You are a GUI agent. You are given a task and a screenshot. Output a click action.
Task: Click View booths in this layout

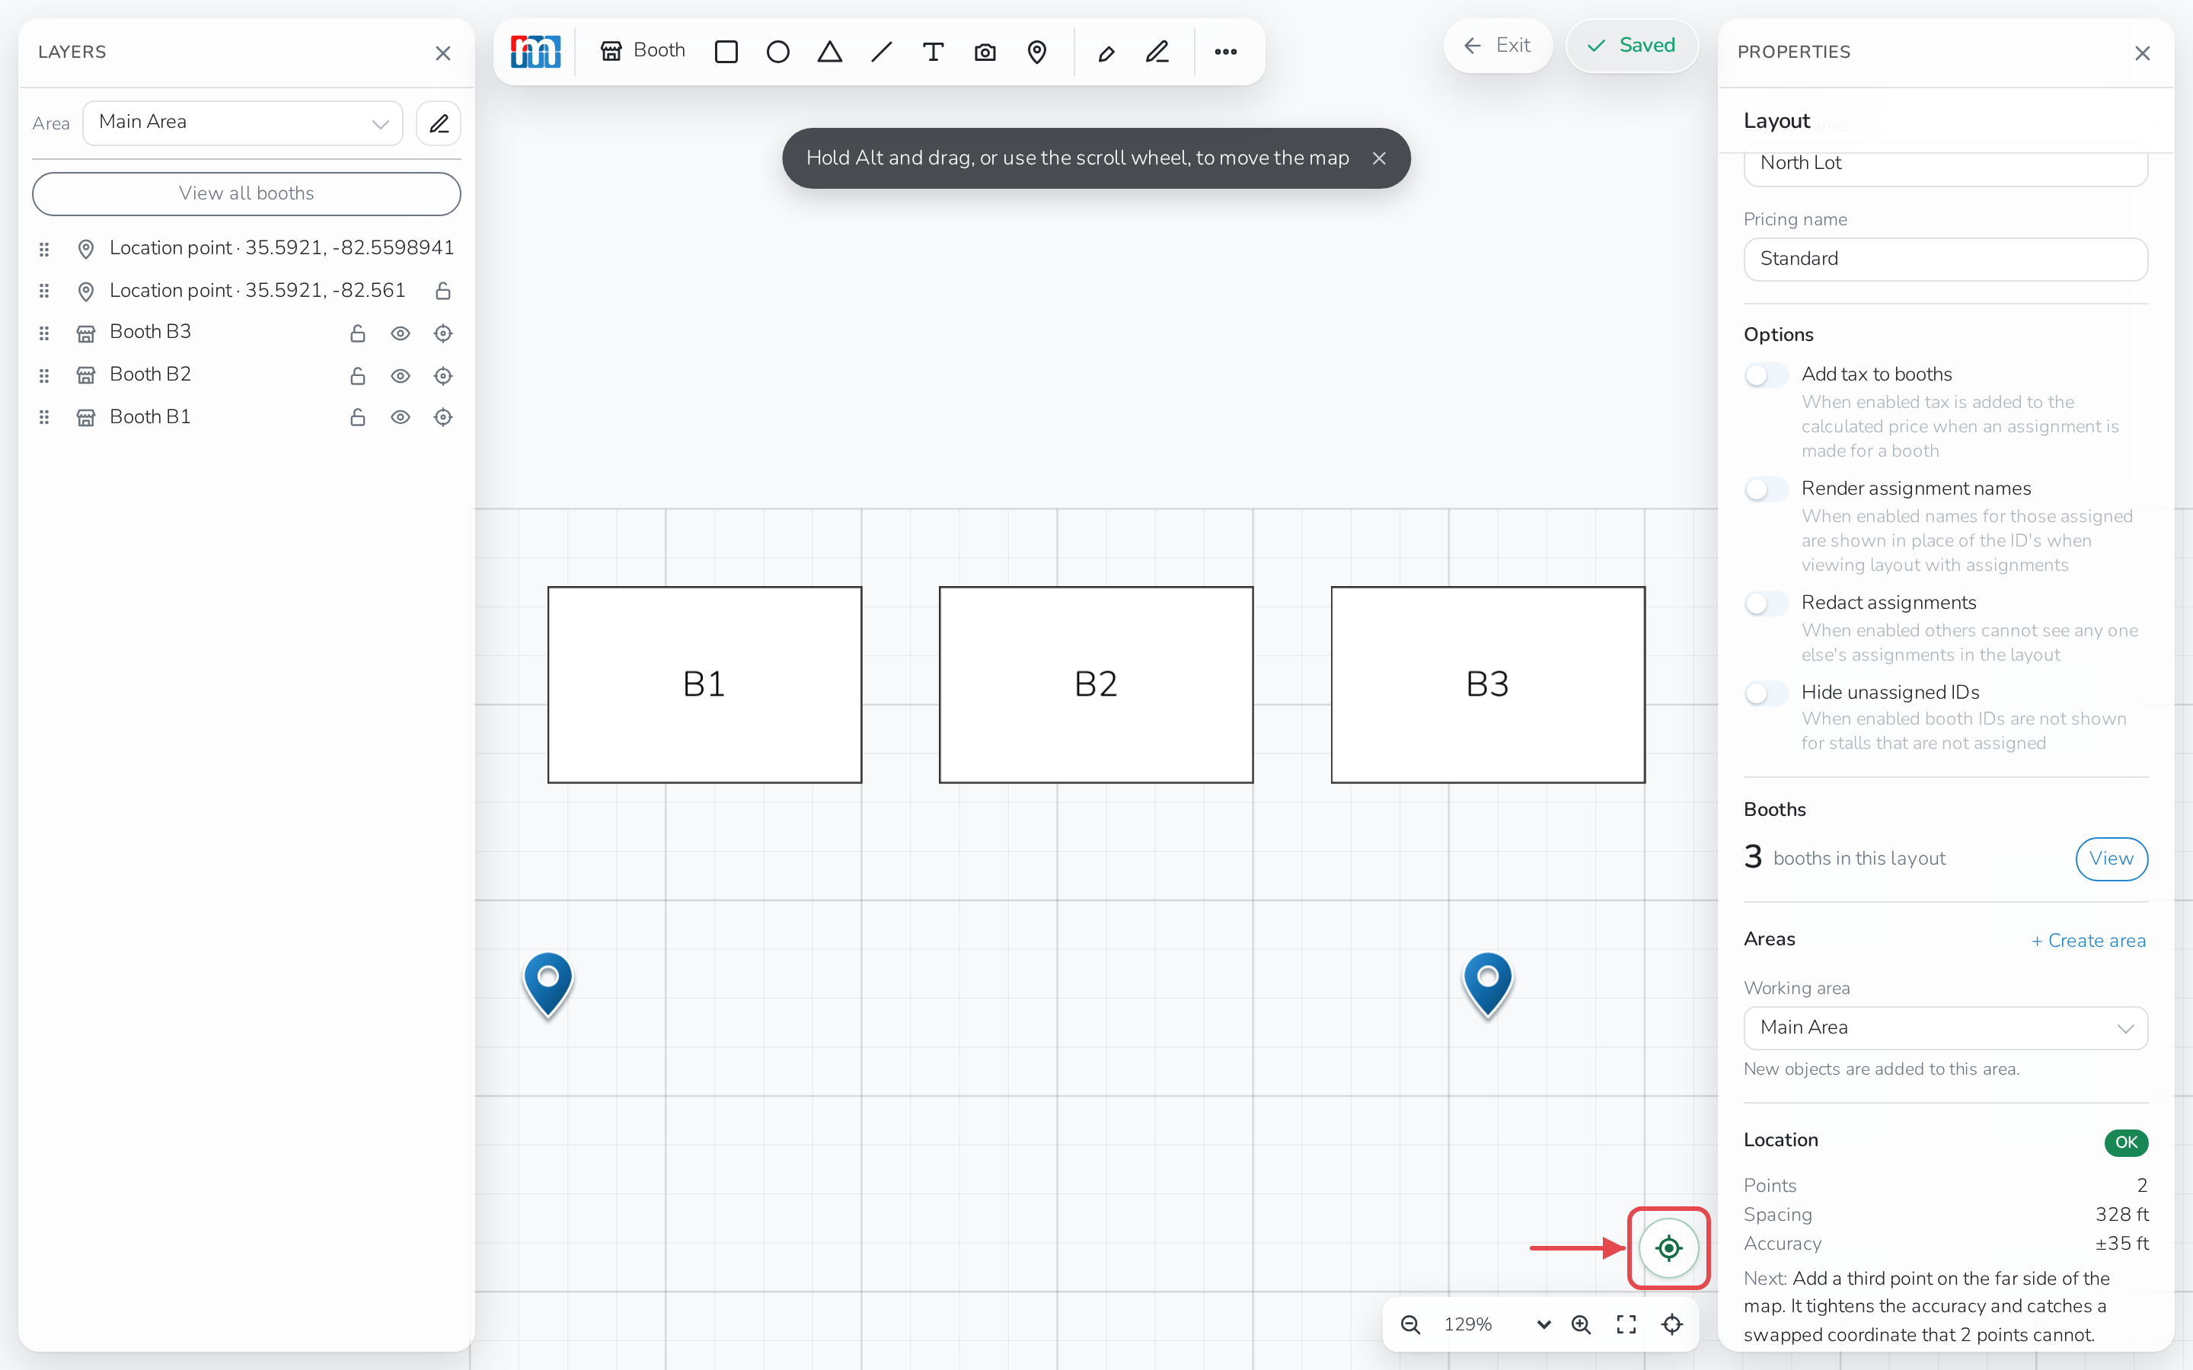point(2112,858)
